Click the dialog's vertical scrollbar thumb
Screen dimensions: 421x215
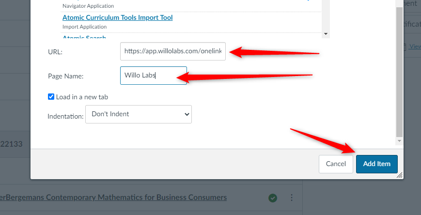tap(399, 73)
